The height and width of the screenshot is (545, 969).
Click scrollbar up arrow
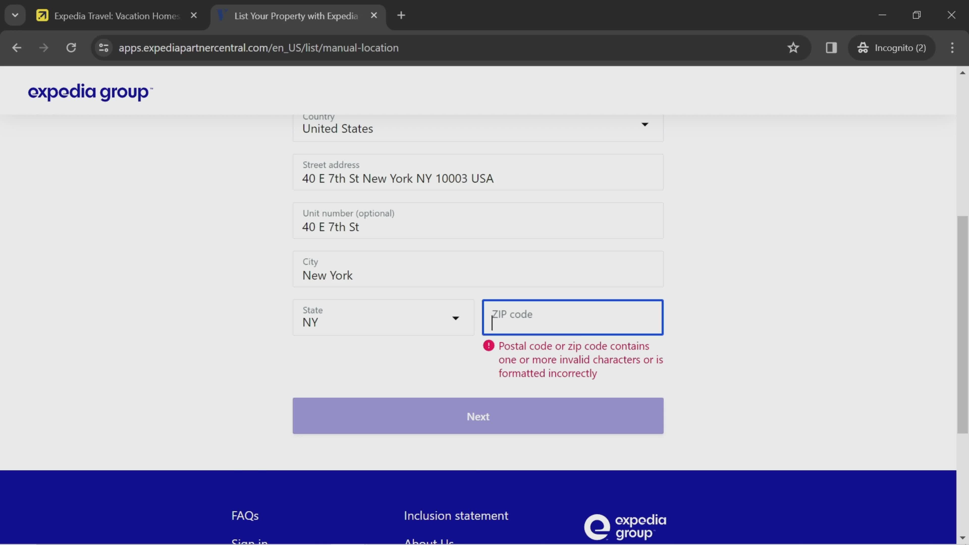(x=962, y=73)
